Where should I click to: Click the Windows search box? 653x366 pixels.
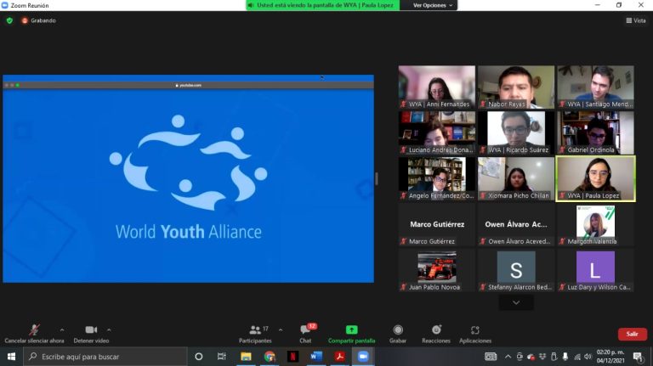point(102,357)
